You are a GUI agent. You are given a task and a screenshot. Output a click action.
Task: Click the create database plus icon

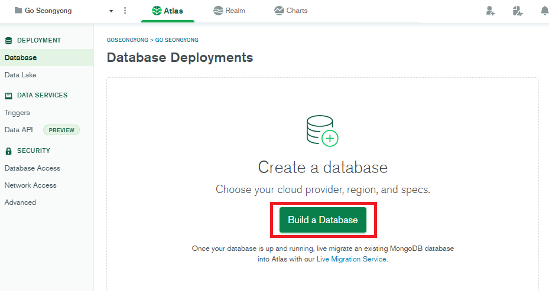tap(330, 139)
